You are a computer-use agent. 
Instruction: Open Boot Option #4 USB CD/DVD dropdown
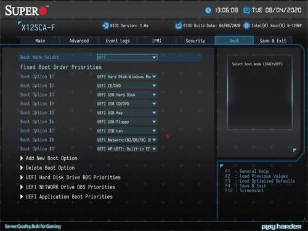click(127, 103)
